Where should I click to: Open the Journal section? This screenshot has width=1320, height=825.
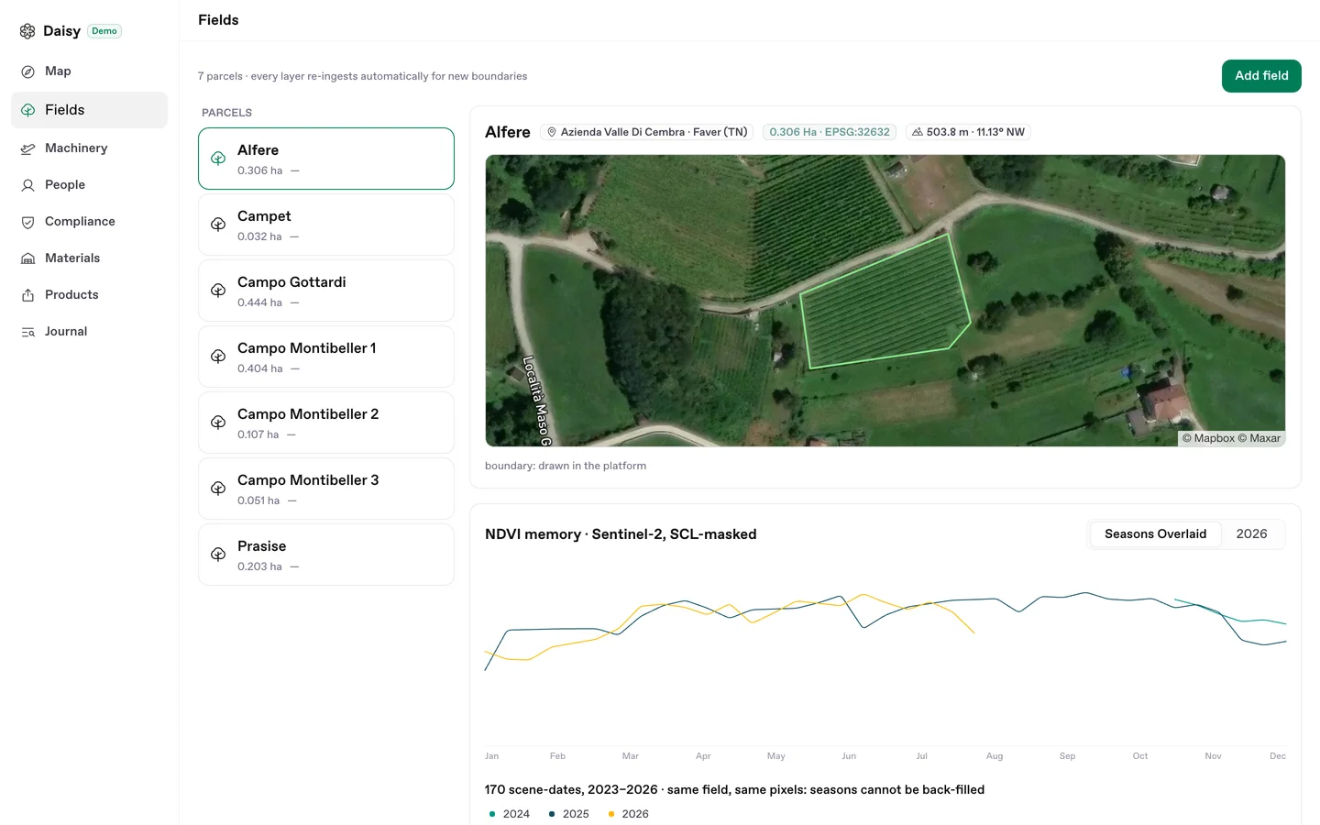click(89, 332)
